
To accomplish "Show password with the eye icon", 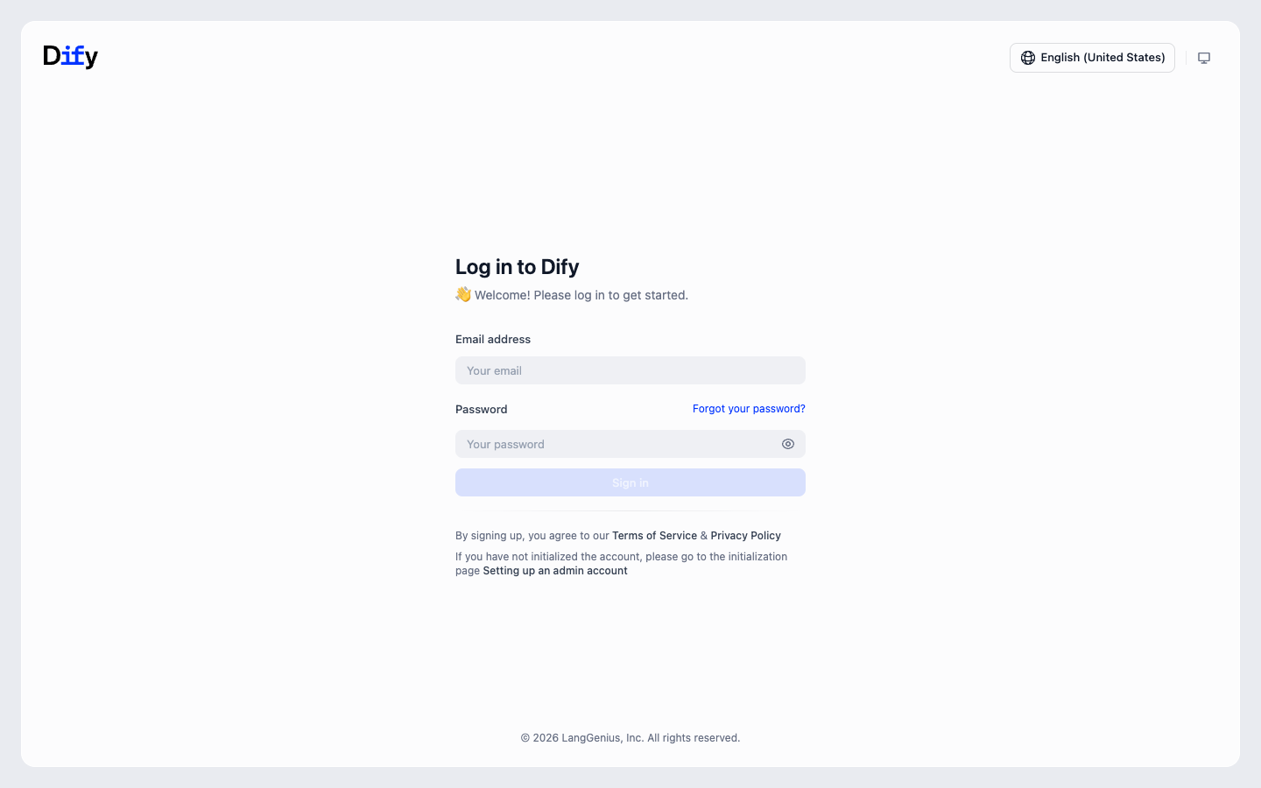I will point(788,444).
